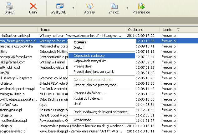Expand the Znajdź dropdown arrow

coord(127,7)
